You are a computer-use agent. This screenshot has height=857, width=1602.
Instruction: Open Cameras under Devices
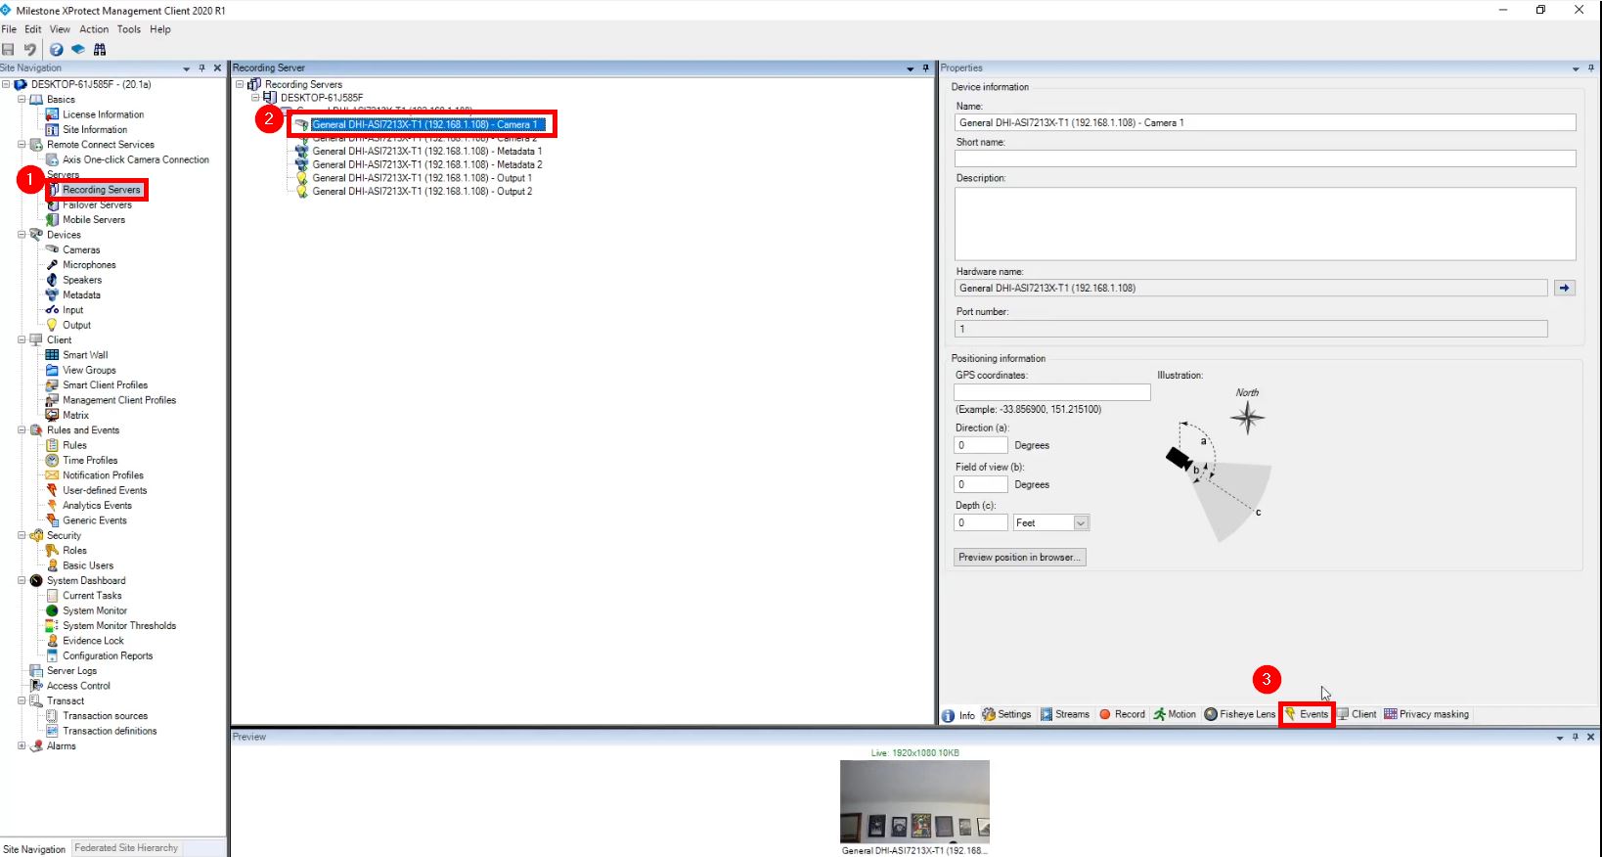click(81, 250)
